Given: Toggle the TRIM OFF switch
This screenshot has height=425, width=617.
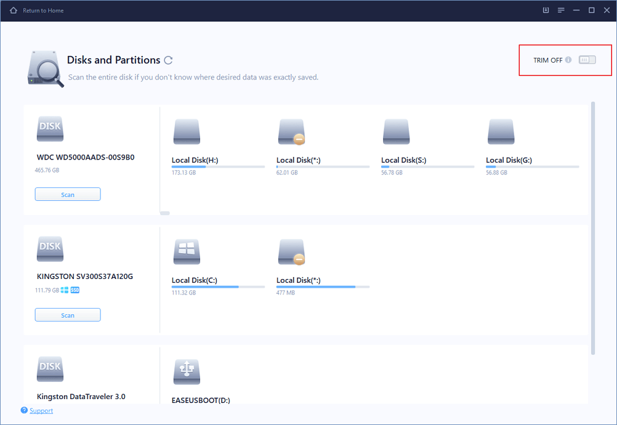Looking at the screenshot, I should tap(587, 60).
